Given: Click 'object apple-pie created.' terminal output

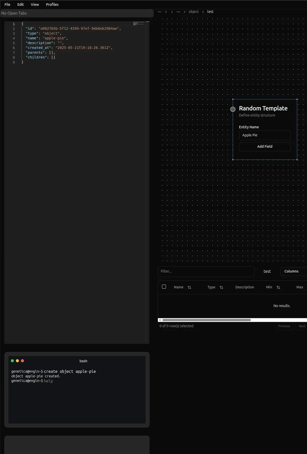Looking at the screenshot, I should click(x=36, y=376).
